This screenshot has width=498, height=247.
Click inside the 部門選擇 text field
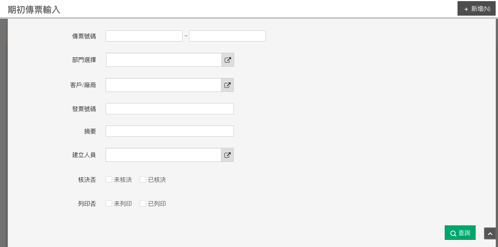coord(164,60)
